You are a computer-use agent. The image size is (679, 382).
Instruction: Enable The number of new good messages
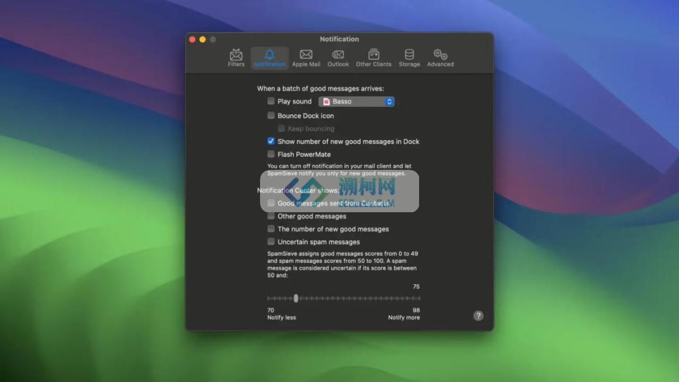271,229
